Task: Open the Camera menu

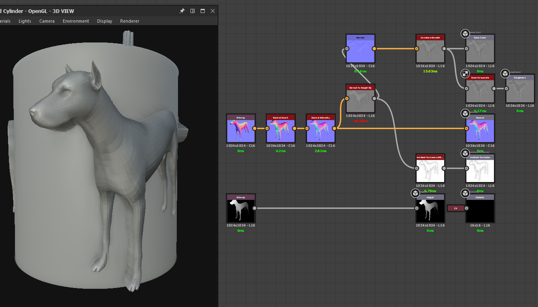Action: [x=47, y=21]
